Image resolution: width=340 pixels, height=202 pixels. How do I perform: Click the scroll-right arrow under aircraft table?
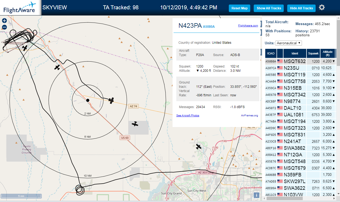(x=334, y=199)
